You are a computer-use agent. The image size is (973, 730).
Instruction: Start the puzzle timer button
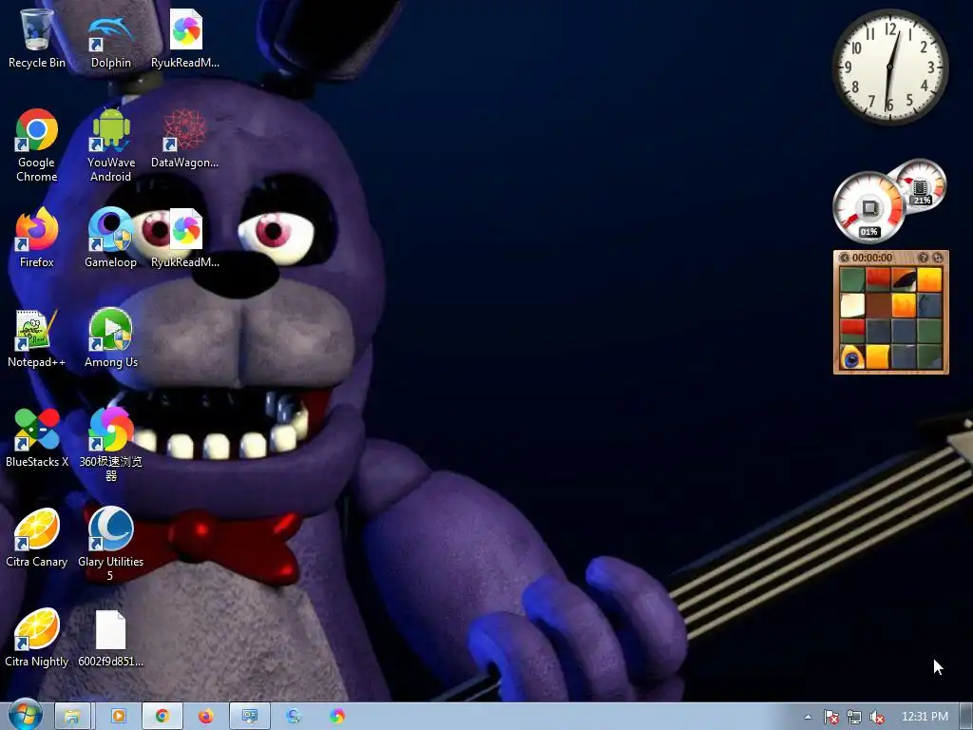845,257
